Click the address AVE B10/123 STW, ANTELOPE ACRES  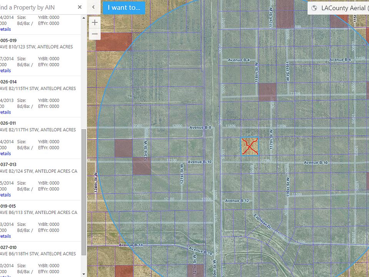(36, 47)
